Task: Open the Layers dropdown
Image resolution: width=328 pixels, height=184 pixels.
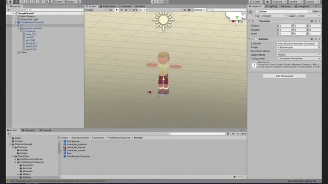Action: pyautogui.click(x=296, y=2)
